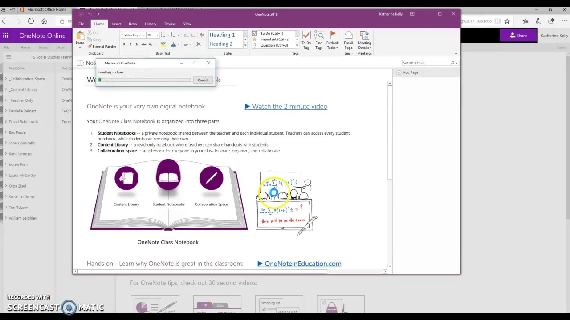Open the font name dropdown

(144, 35)
